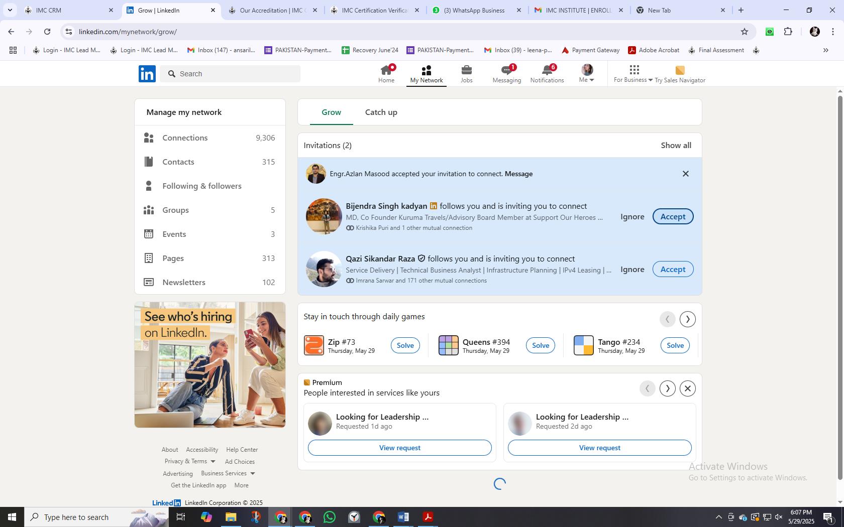Ignore Bijendra Singh kadyan's invitation
844x527 pixels.
click(x=632, y=216)
